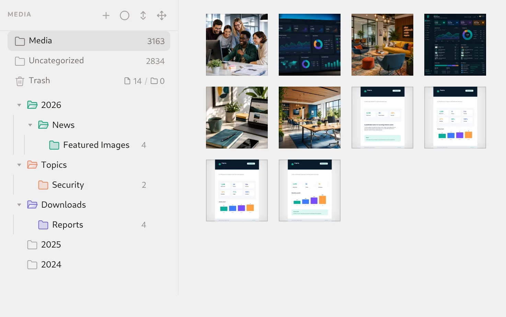Select the flat dark dashboard screenshot thumbnail
Image resolution: width=506 pixels, height=317 pixels.
click(x=455, y=45)
